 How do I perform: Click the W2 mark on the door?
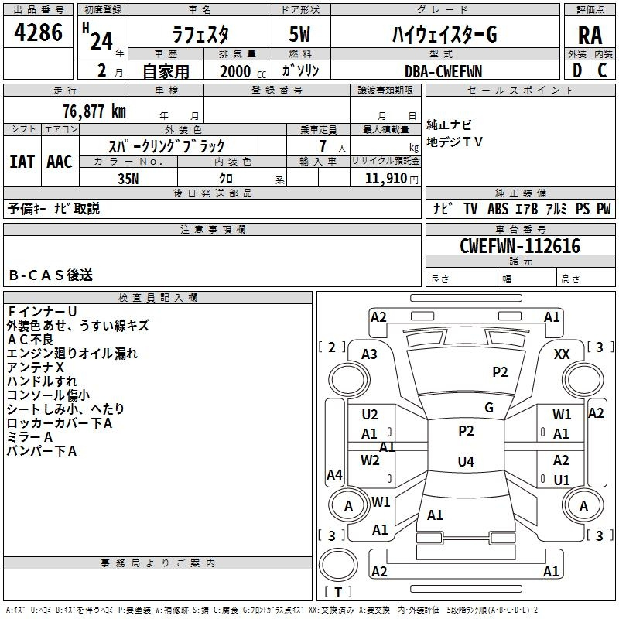pos(370,460)
